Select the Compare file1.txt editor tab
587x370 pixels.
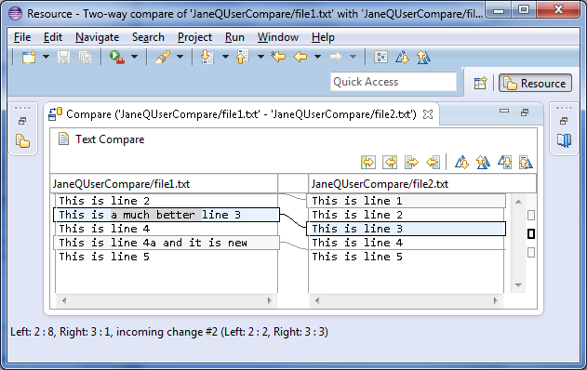(x=241, y=114)
